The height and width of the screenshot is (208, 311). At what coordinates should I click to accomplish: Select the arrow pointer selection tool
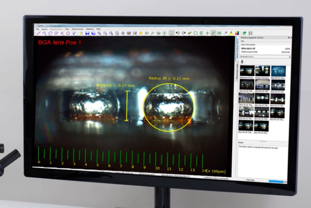[x=172, y=33]
